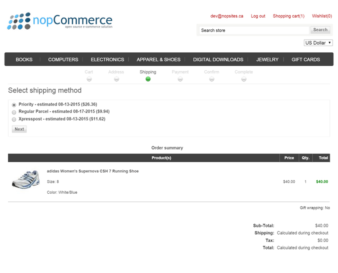The width and height of the screenshot is (338, 273).
Task: Click the Cart step indicator dot
Action: pos(89,79)
